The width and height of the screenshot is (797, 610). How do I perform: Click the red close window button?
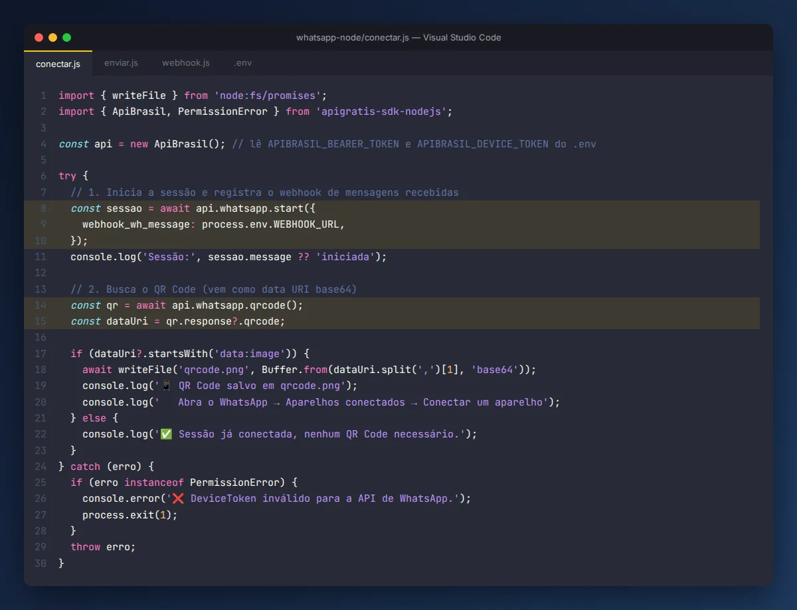(39, 37)
